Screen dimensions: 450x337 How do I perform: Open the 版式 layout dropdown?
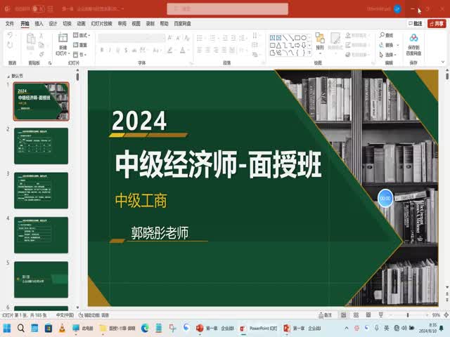point(82,35)
